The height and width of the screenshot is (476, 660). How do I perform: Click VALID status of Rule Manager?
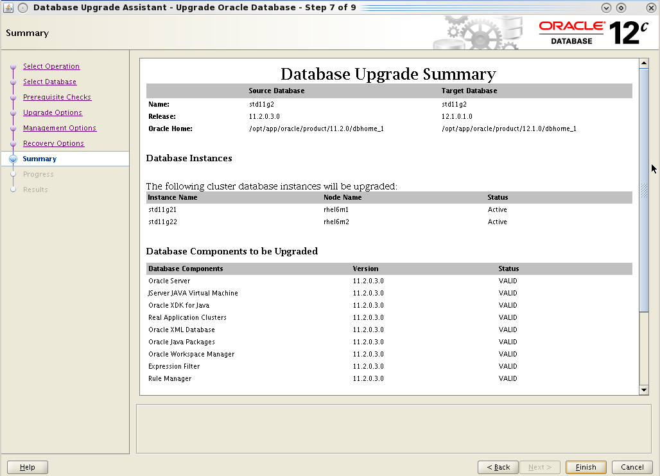[x=508, y=379]
